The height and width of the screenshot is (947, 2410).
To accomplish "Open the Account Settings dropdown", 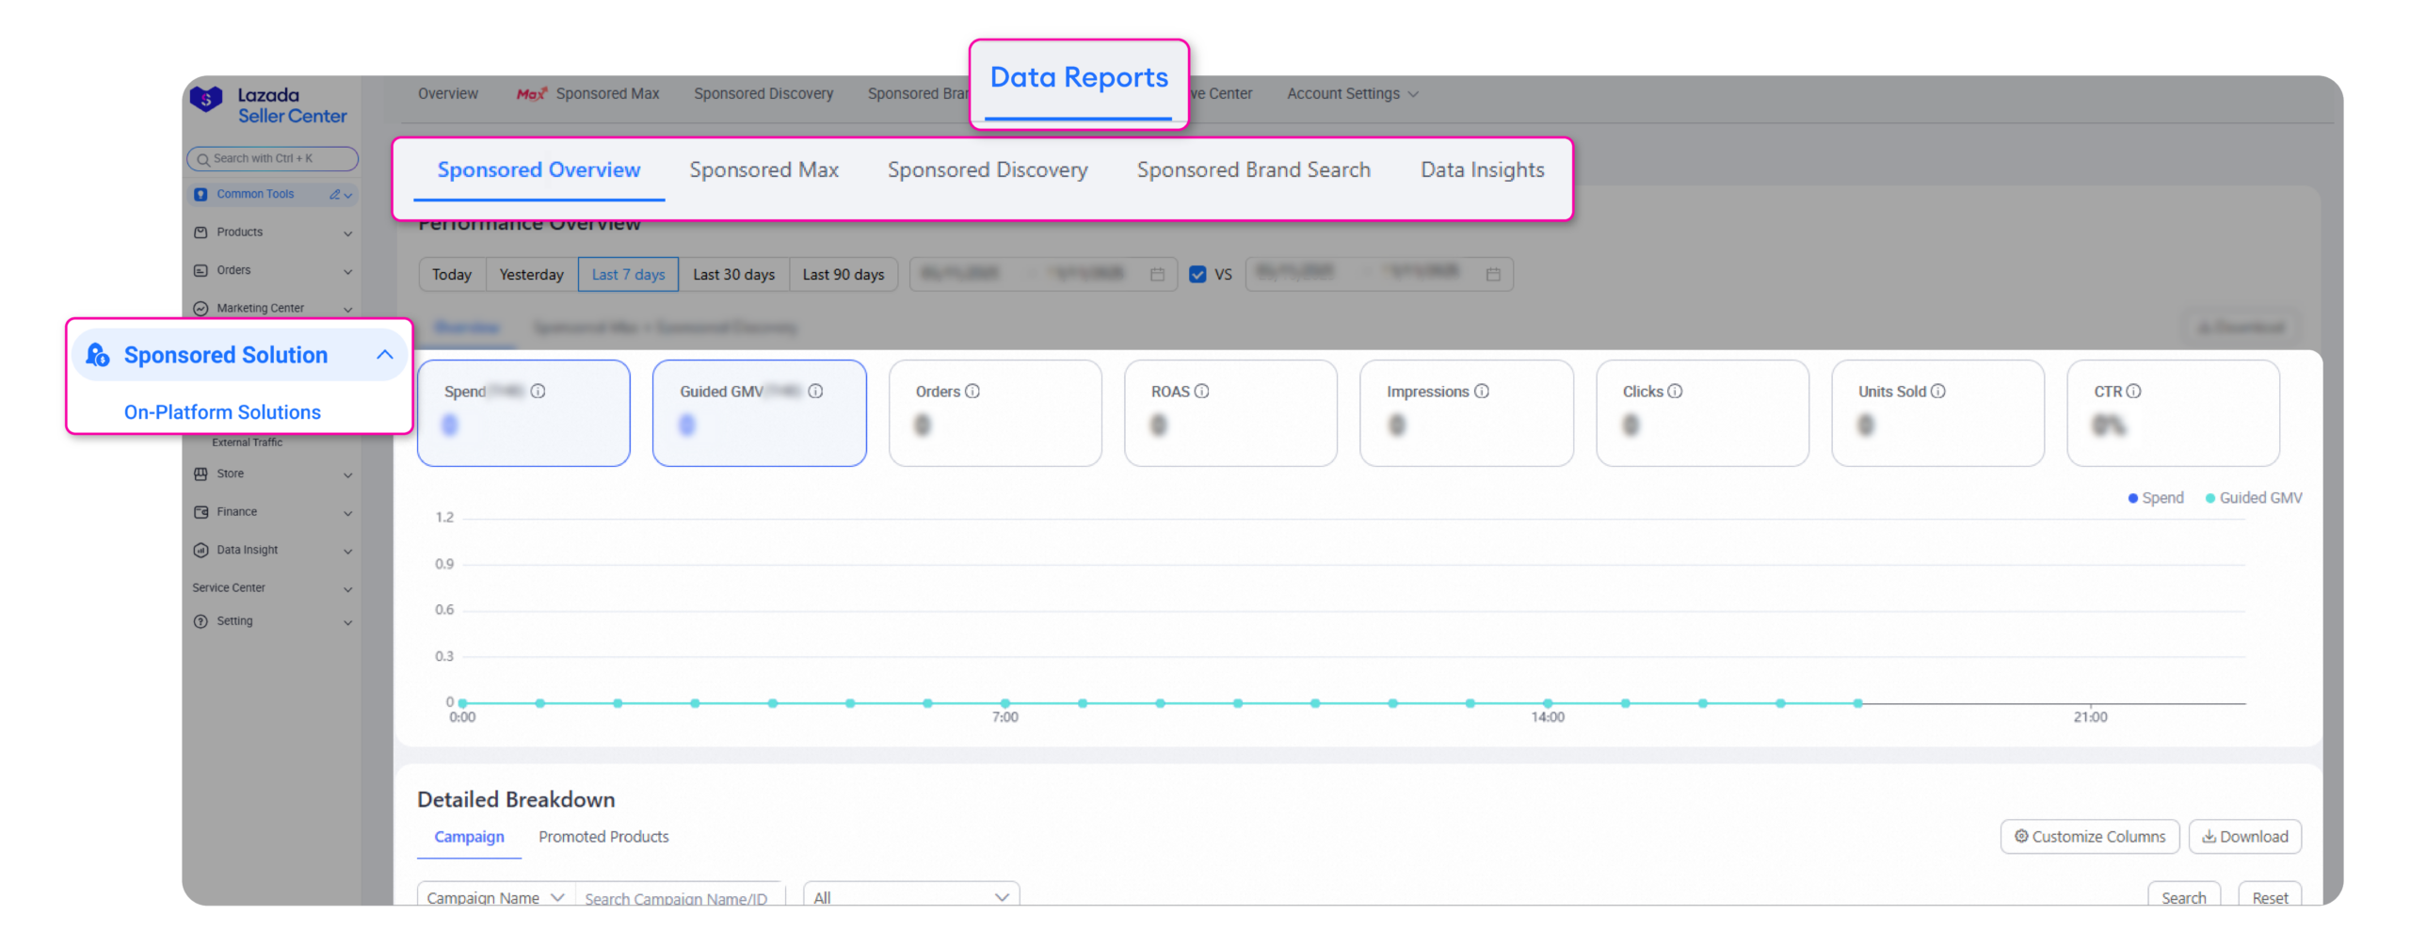I will click(1352, 94).
